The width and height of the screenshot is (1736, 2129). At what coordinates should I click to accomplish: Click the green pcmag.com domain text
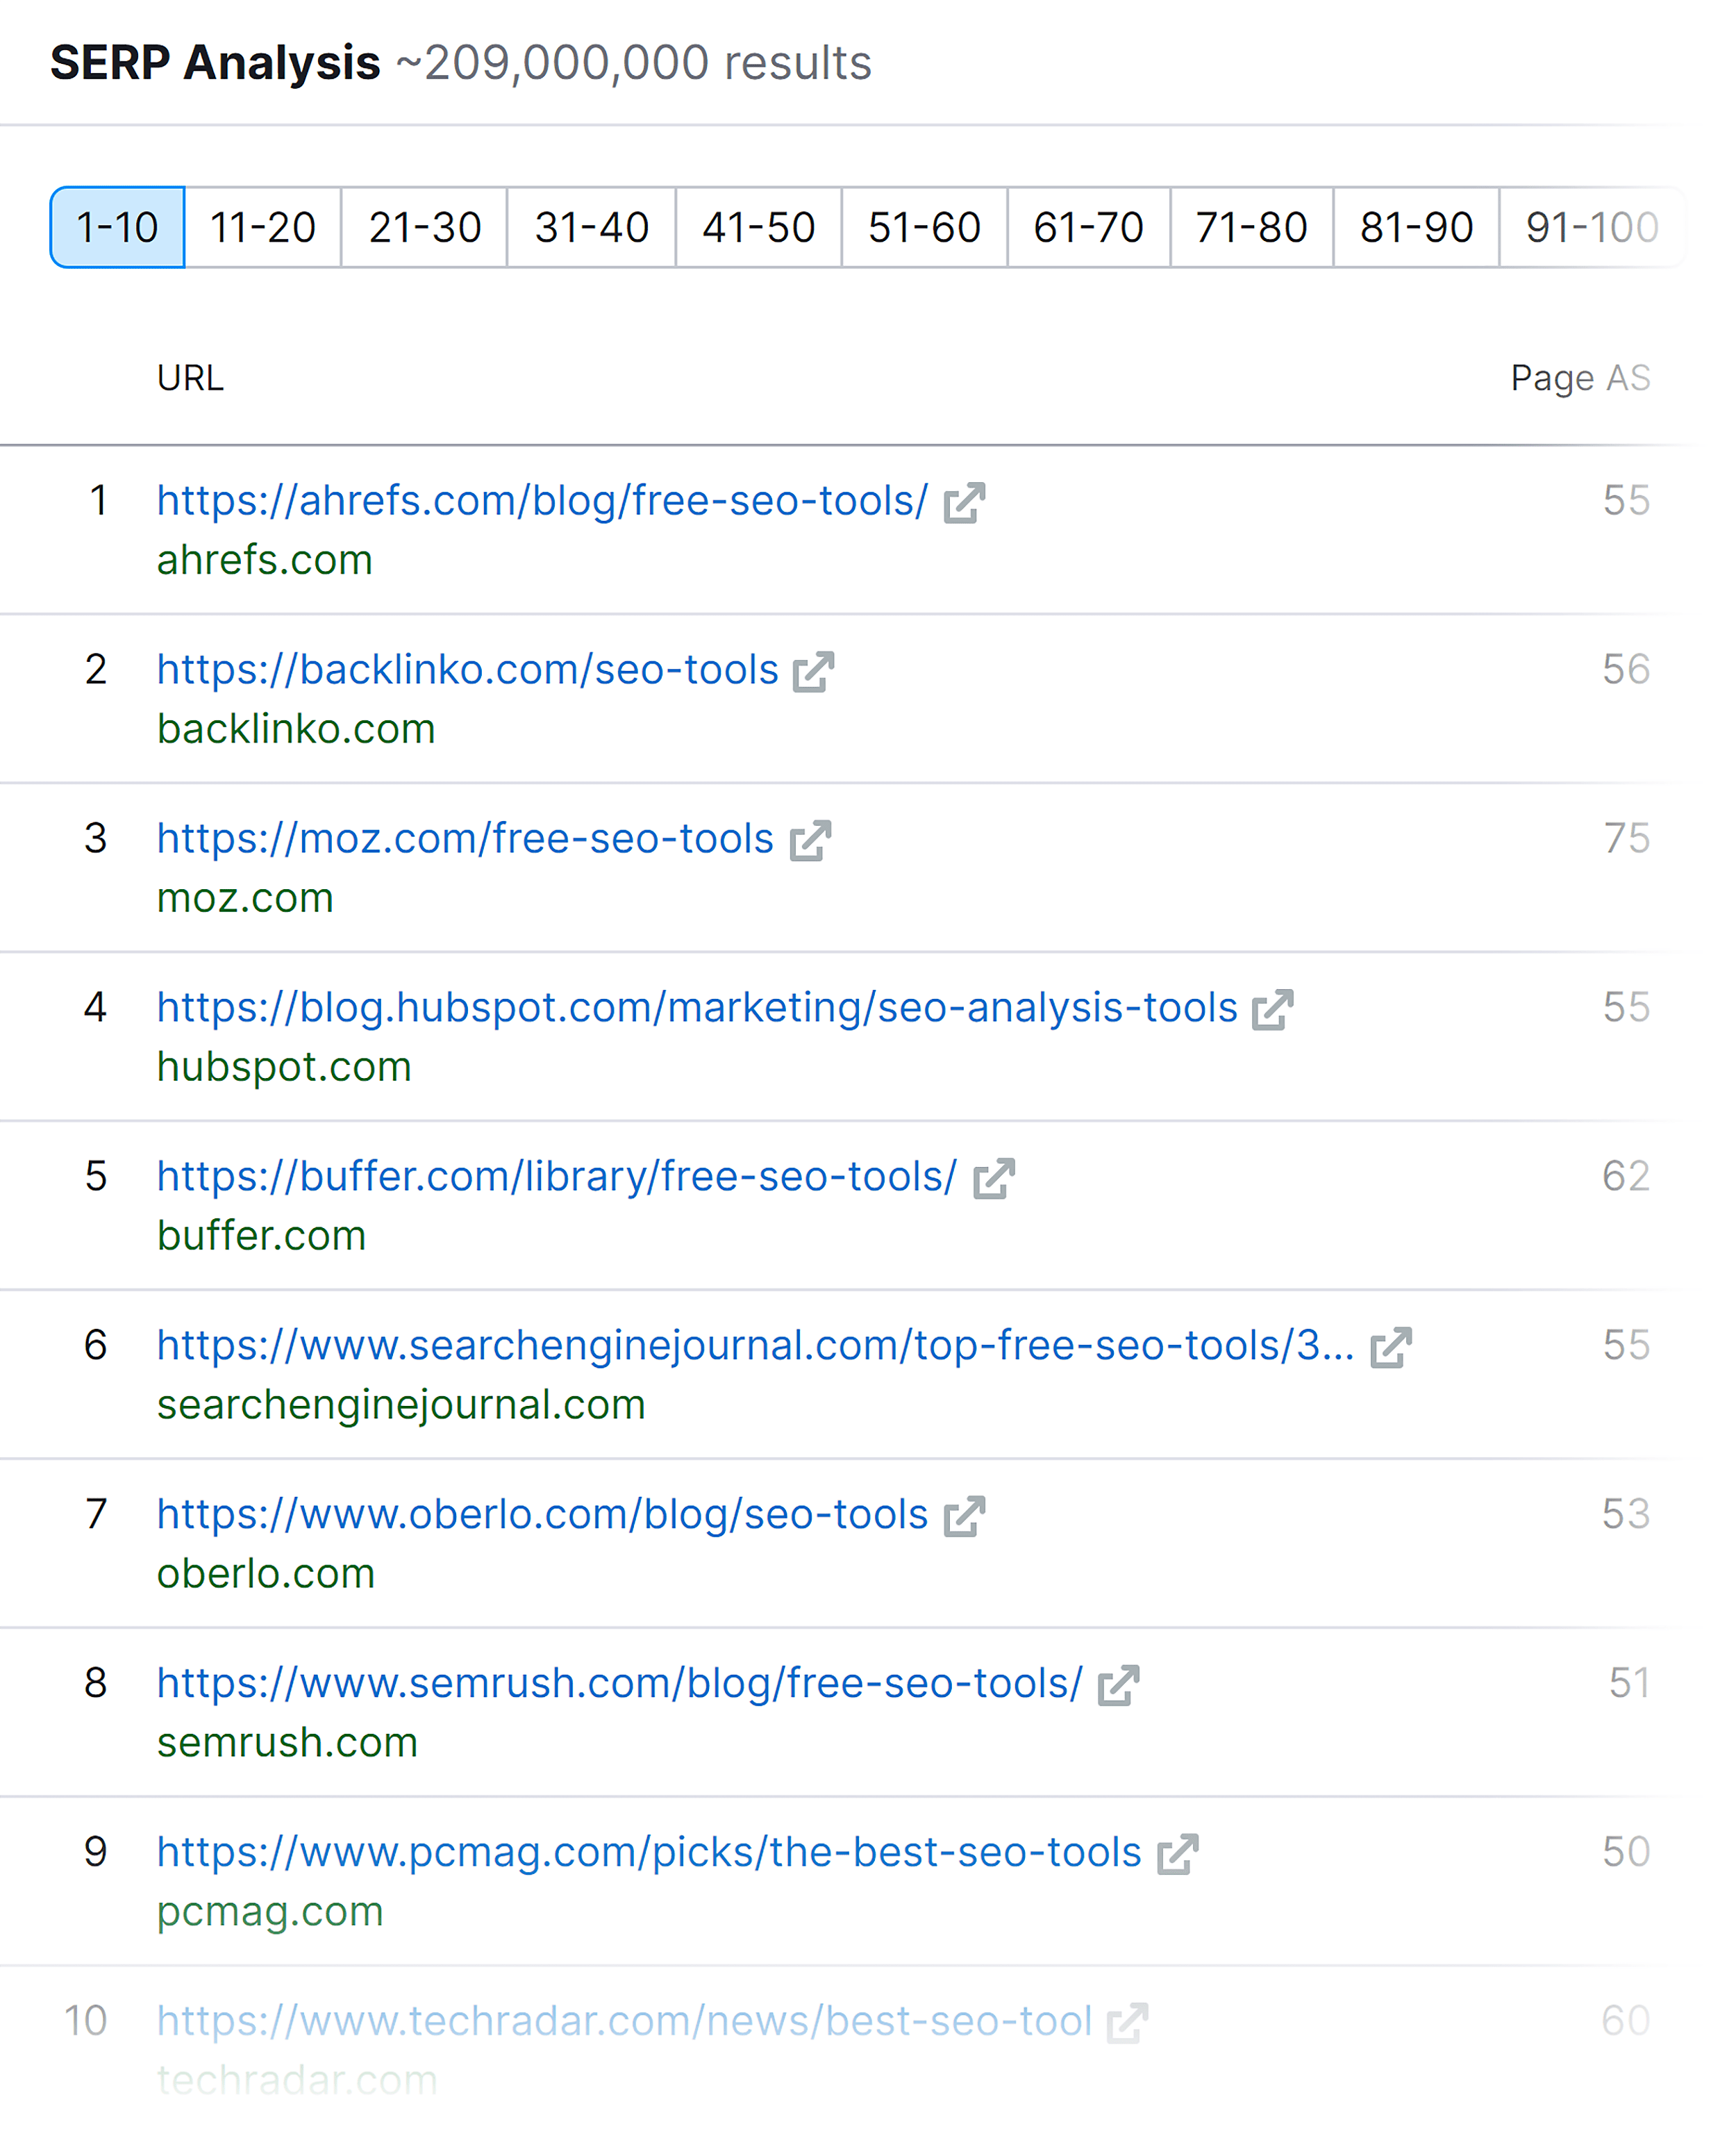coord(270,1913)
